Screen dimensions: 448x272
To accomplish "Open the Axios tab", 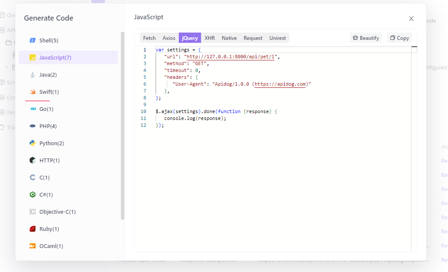I will (169, 38).
